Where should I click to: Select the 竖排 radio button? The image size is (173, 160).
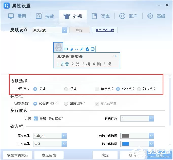66,89
